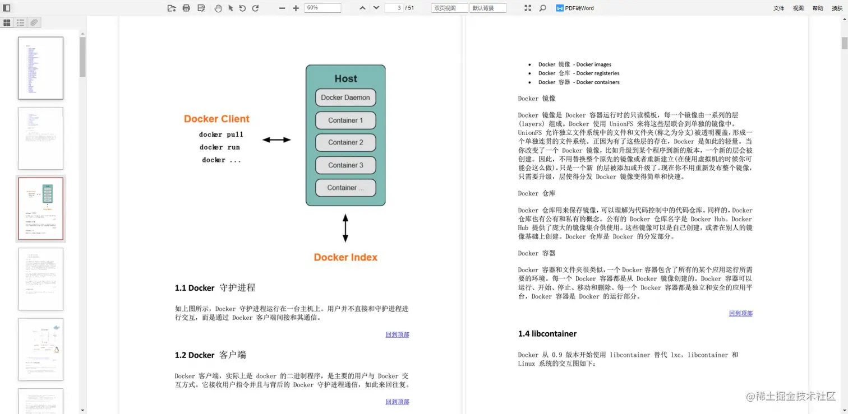Click the save-as document icon

click(201, 8)
